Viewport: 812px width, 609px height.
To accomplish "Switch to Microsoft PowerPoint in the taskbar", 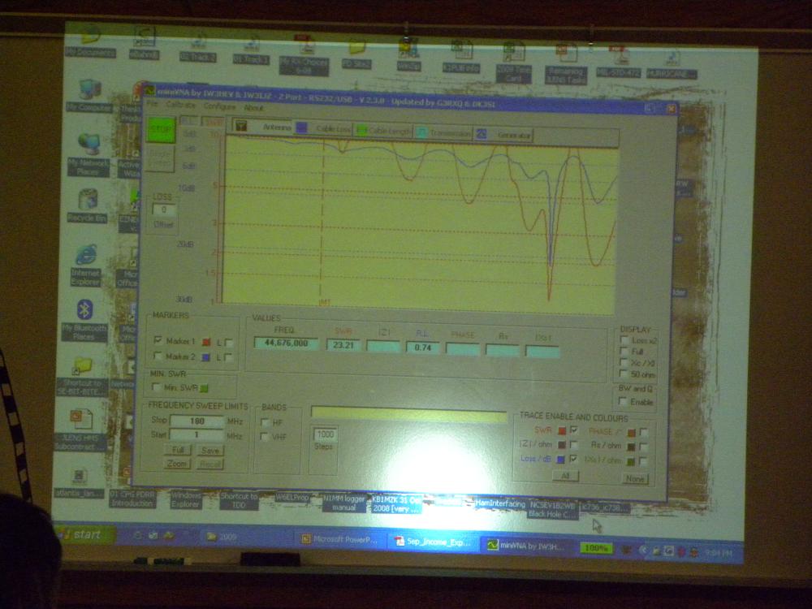I will [x=339, y=540].
